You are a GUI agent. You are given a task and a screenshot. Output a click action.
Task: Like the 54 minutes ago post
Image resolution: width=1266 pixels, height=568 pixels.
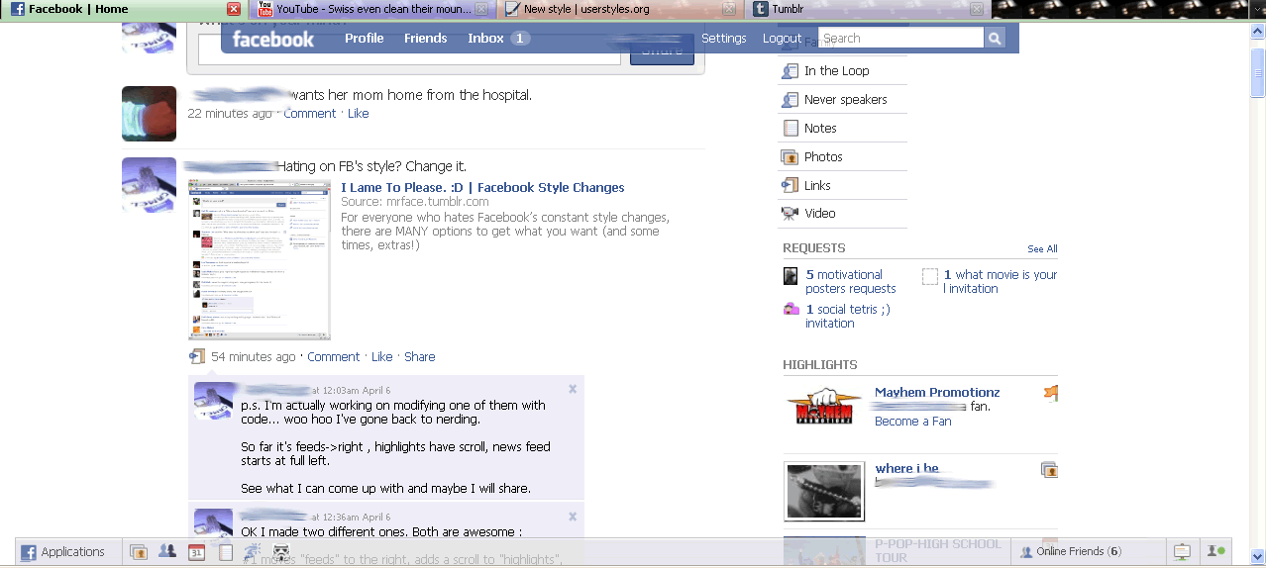381,357
